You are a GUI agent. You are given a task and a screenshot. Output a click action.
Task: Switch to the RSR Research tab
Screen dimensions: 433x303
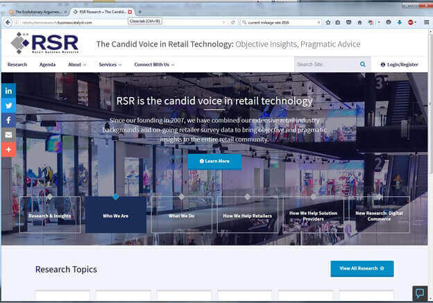click(x=101, y=12)
